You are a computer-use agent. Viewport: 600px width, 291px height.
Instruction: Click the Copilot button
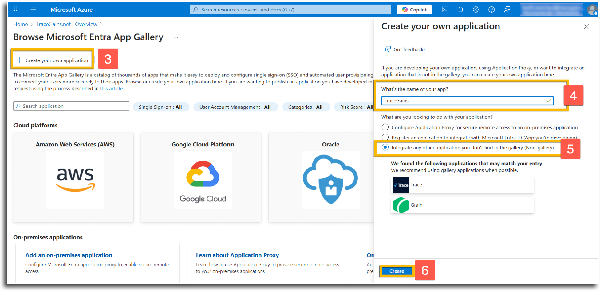414,10
